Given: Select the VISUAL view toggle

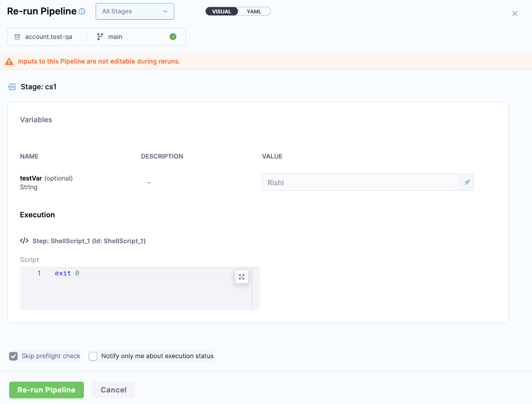Looking at the screenshot, I should pyautogui.click(x=222, y=12).
